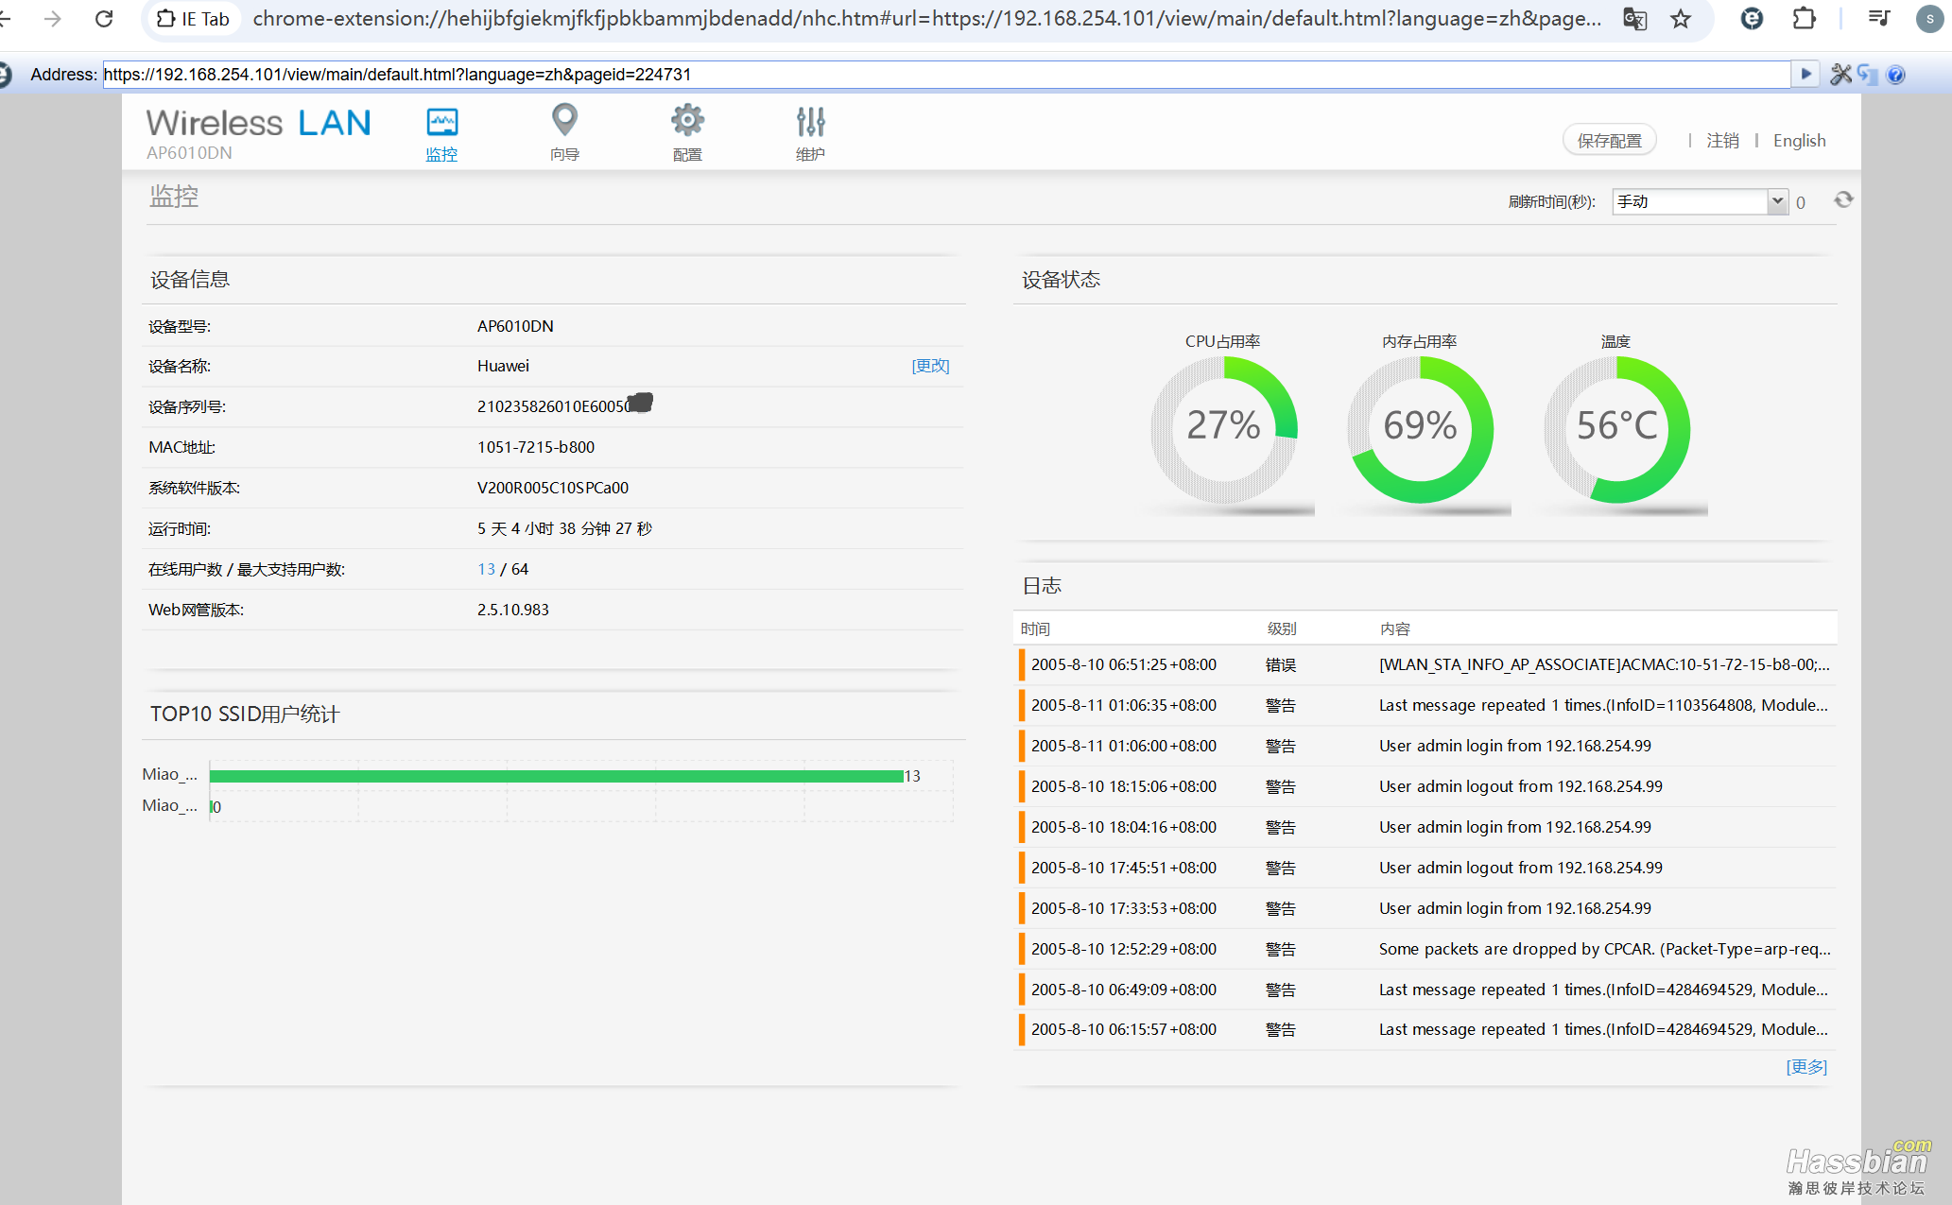Screen dimensions: 1952x1205
Task: Select log entry 2005-8-11 01:06:00 admin login
Action: click(x=1425, y=746)
